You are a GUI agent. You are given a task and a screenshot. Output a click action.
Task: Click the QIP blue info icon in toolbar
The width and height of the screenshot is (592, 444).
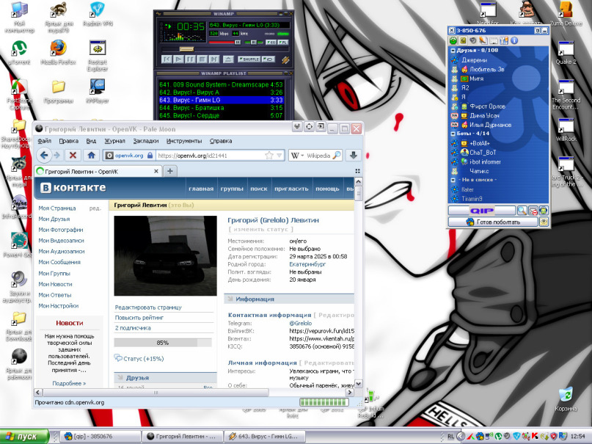(x=514, y=40)
